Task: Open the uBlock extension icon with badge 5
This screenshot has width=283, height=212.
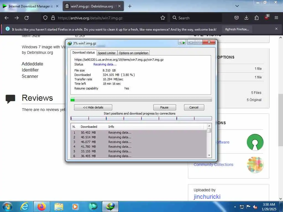Action: [x=267, y=17]
